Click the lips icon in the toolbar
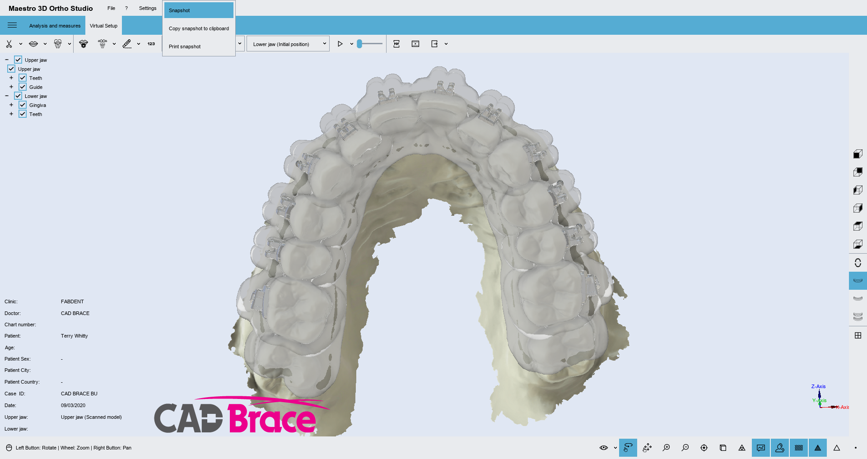The height and width of the screenshot is (459, 867). click(33, 44)
